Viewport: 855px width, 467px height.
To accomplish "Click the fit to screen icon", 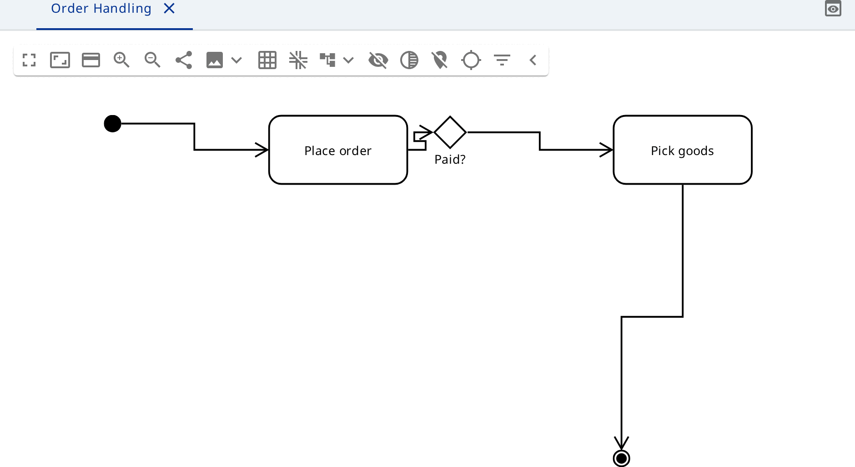I will [x=60, y=60].
